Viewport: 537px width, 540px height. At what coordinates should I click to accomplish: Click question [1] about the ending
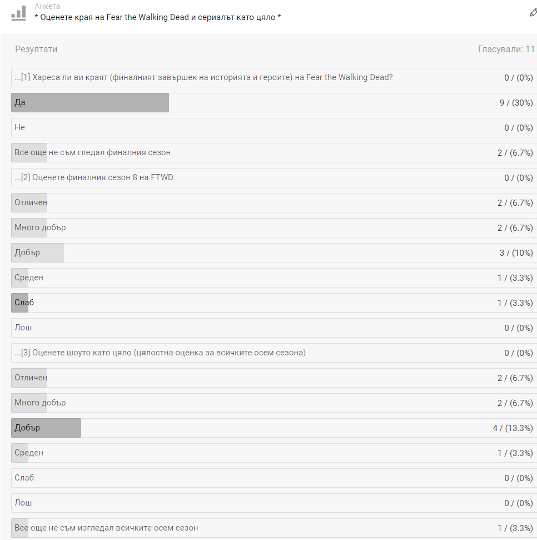tap(203, 77)
